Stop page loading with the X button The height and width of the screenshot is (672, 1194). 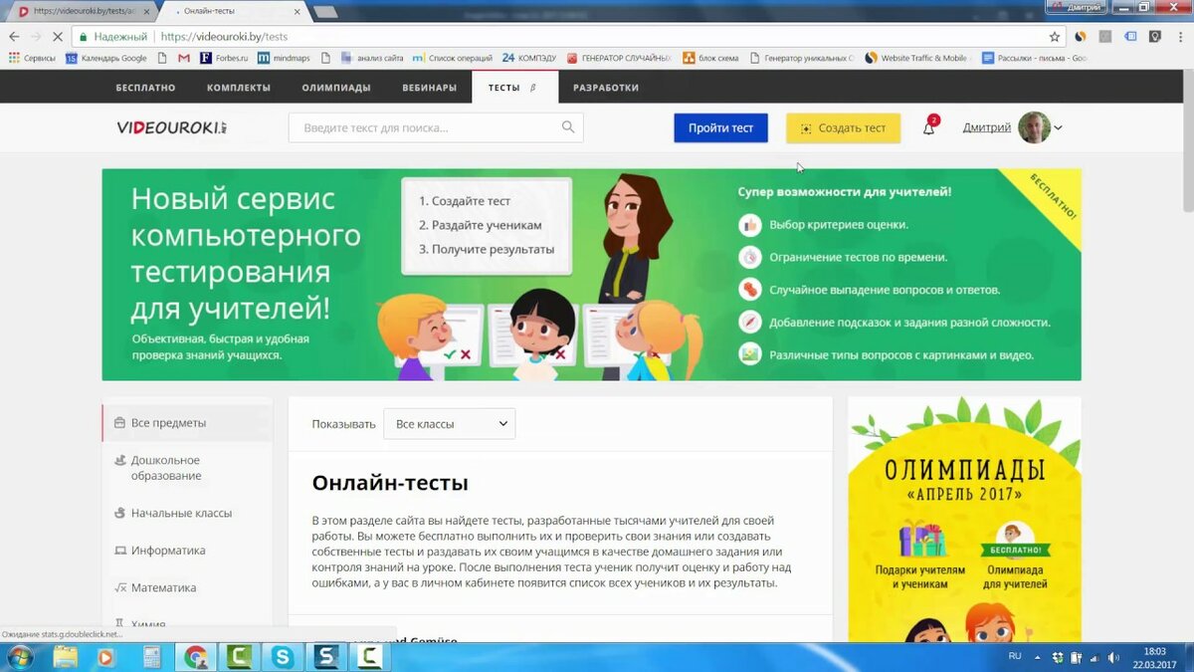[x=57, y=36]
